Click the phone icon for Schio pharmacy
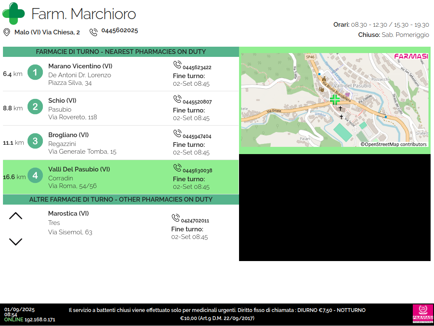Screen dimensions: 434x326 coord(177,99)
